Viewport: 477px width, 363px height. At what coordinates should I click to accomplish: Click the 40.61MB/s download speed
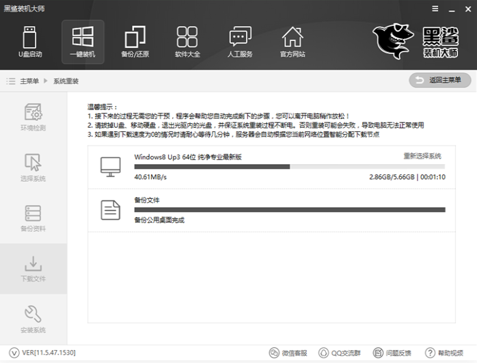pyautogui.click(x=150, y=177)
